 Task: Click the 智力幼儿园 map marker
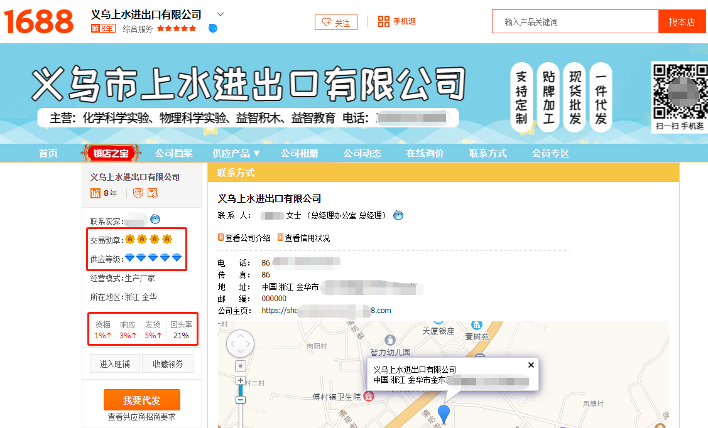pyautogui.click(x=390, y=340)
